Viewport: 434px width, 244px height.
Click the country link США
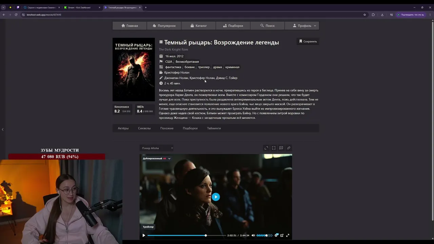pyautogui.click(x=169, y=62)
